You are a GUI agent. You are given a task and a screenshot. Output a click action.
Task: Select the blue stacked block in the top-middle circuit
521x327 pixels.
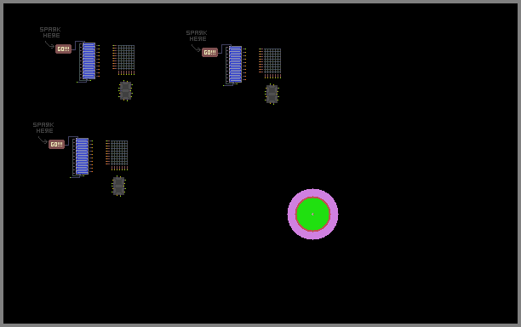click(x=235, y=64)
